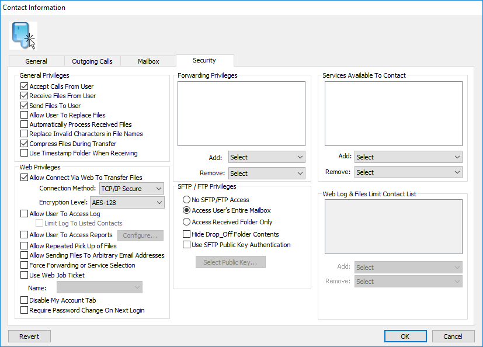Switch to the General tab

click(36, 61)
